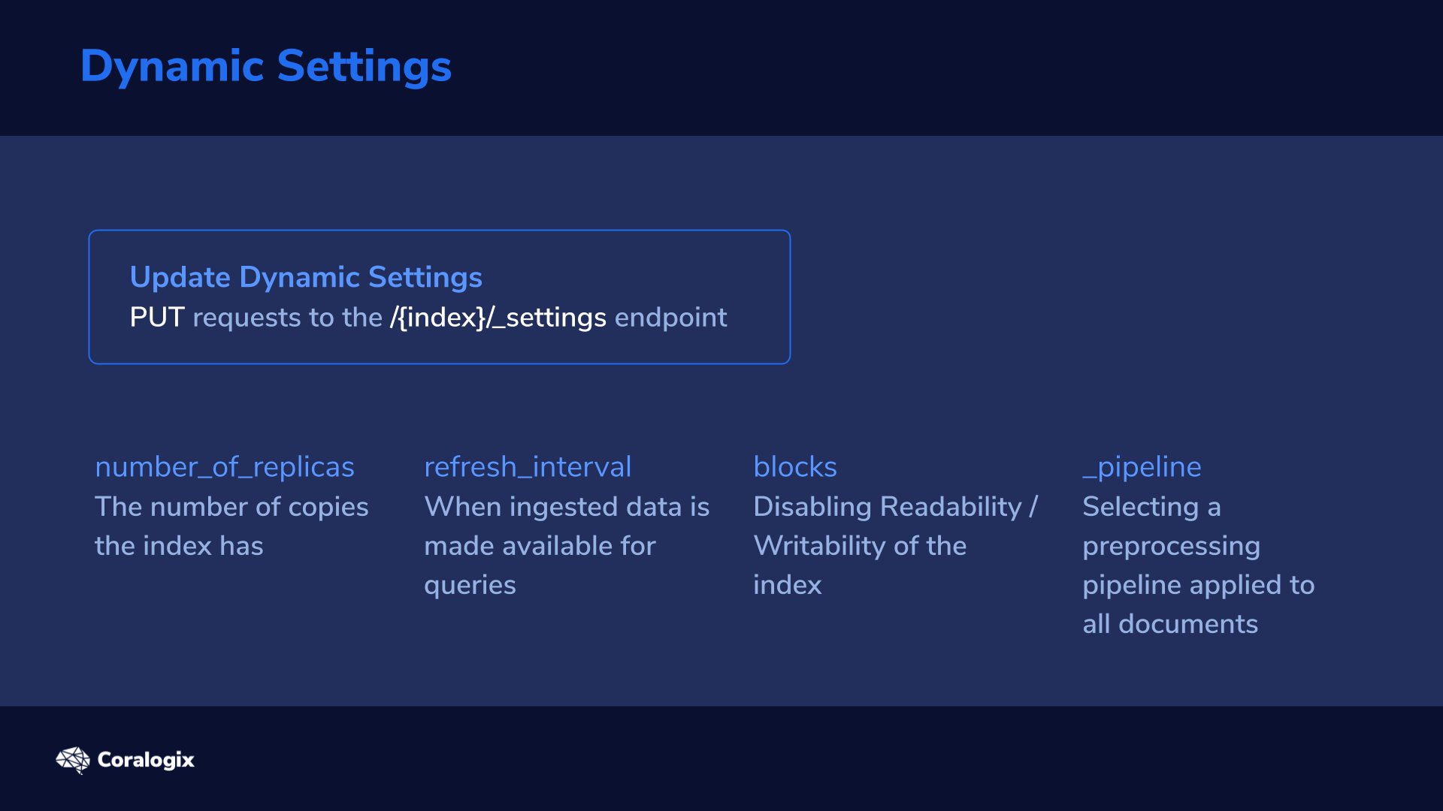
Task: Click the Coralogix brand name text
Action: click(146, 760)
